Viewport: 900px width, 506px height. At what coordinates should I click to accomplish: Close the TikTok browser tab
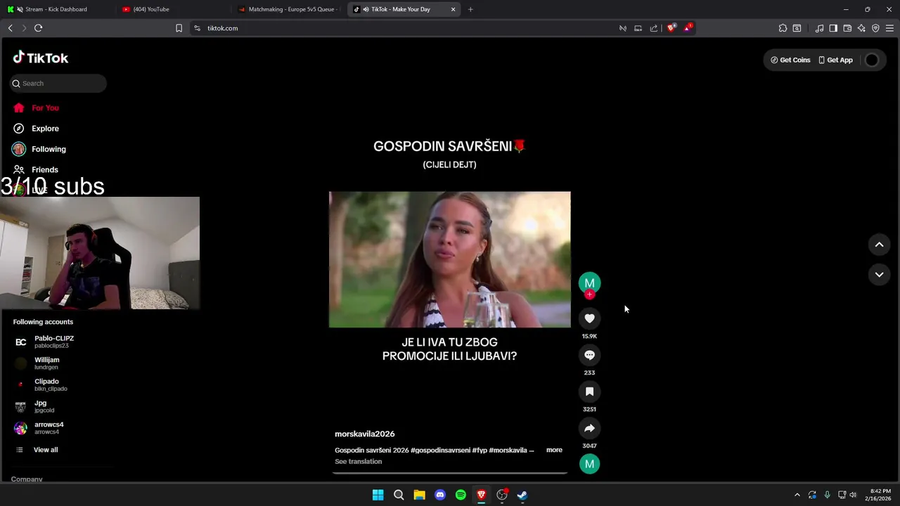click(x=453, y=9)
